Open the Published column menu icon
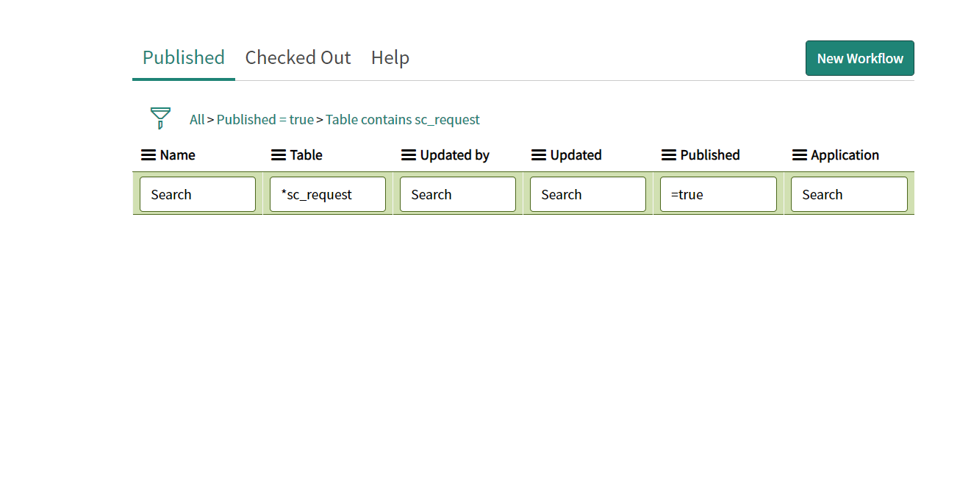The image size is (971, 484). point(669,155)
